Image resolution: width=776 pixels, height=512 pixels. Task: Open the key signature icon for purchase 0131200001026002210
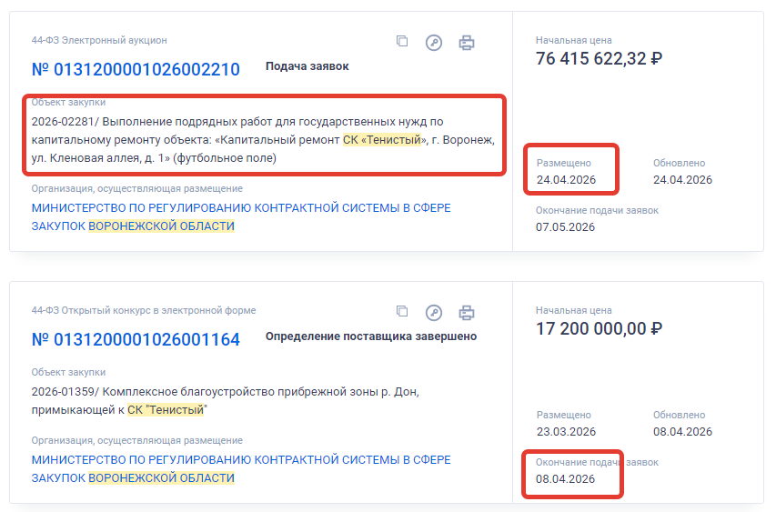click(x=434, y=42)
